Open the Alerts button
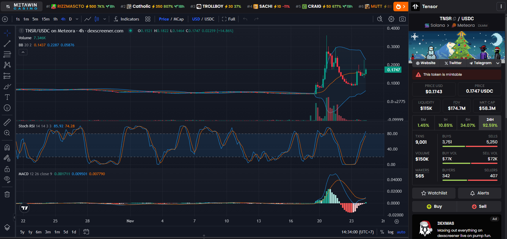This screenshot has height=239, width=507. tap(480, 193)
